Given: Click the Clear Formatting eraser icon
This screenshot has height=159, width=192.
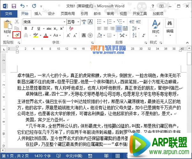Looking at the screenshot, I should click(71, 28).
